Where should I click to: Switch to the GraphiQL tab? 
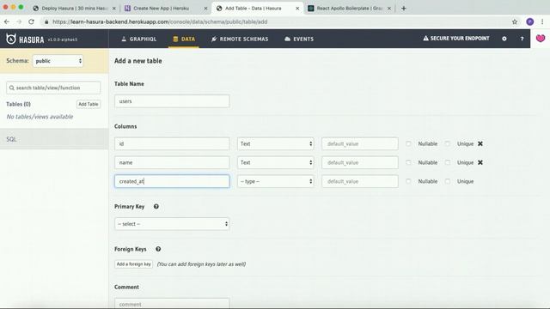[139, 39]
